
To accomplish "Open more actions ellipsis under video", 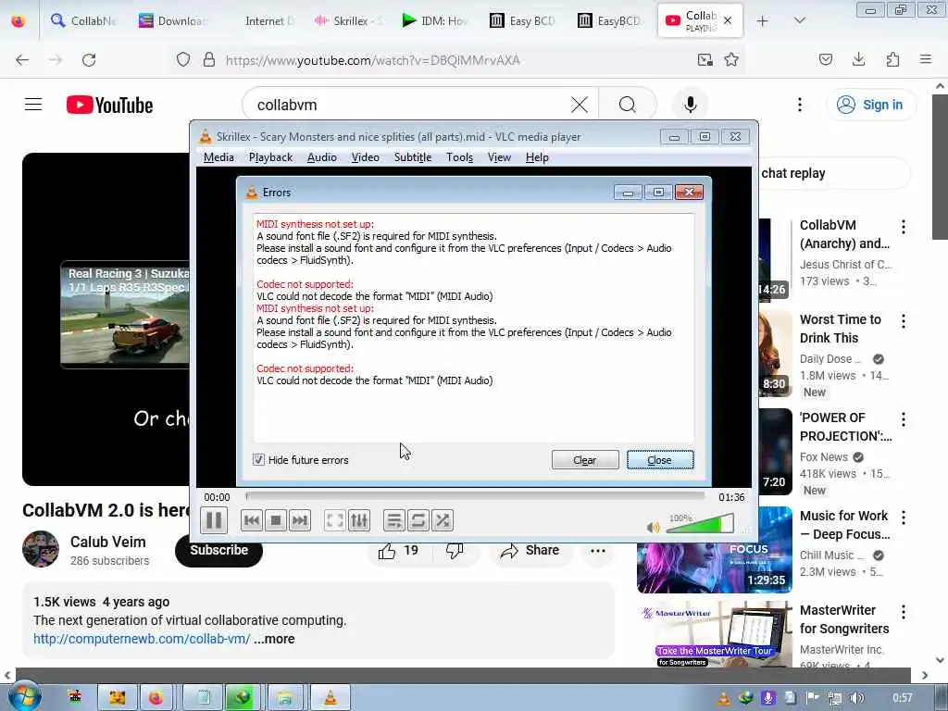I will coord(597,550).
